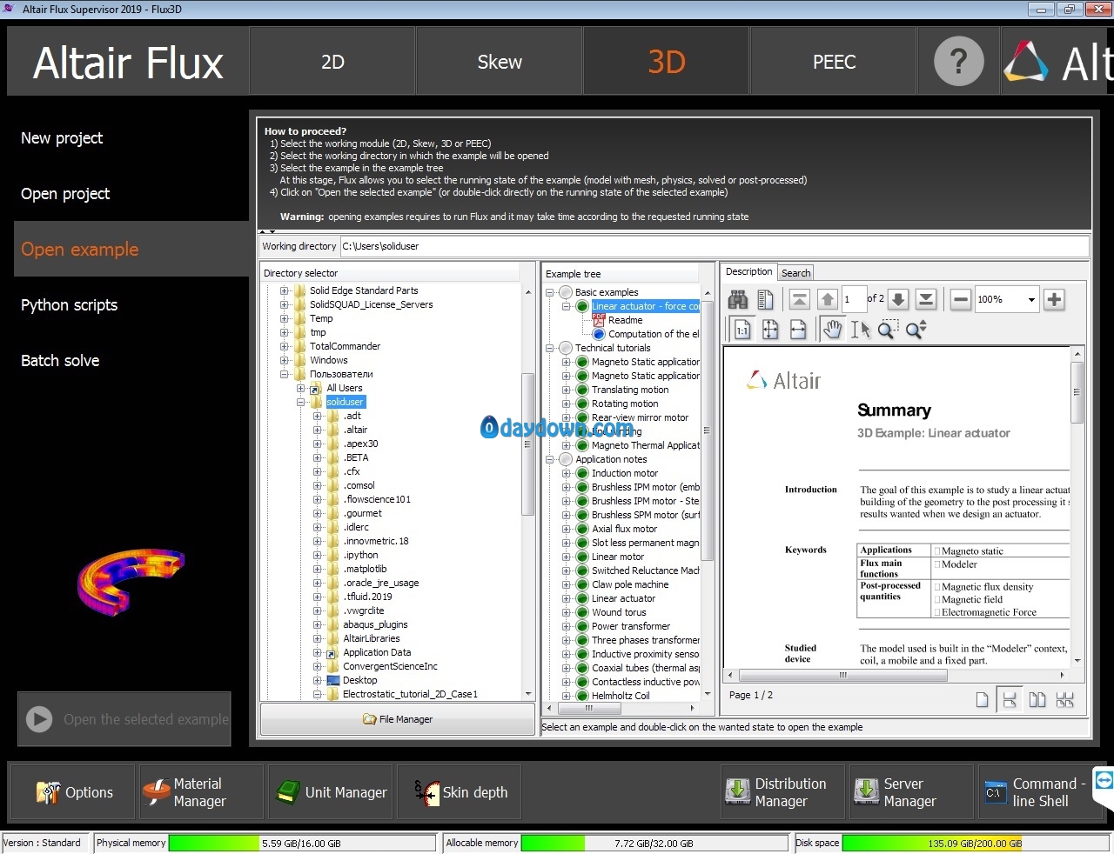1114x854 pixels.
Task: Fit page width in viewer
Action: (x=798, y=330)
